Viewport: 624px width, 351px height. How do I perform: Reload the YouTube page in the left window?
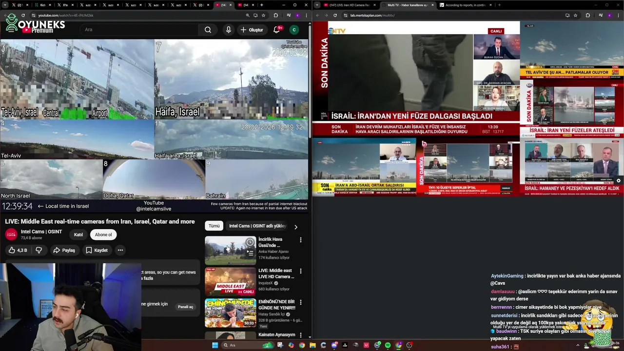[x=23, y=15]
